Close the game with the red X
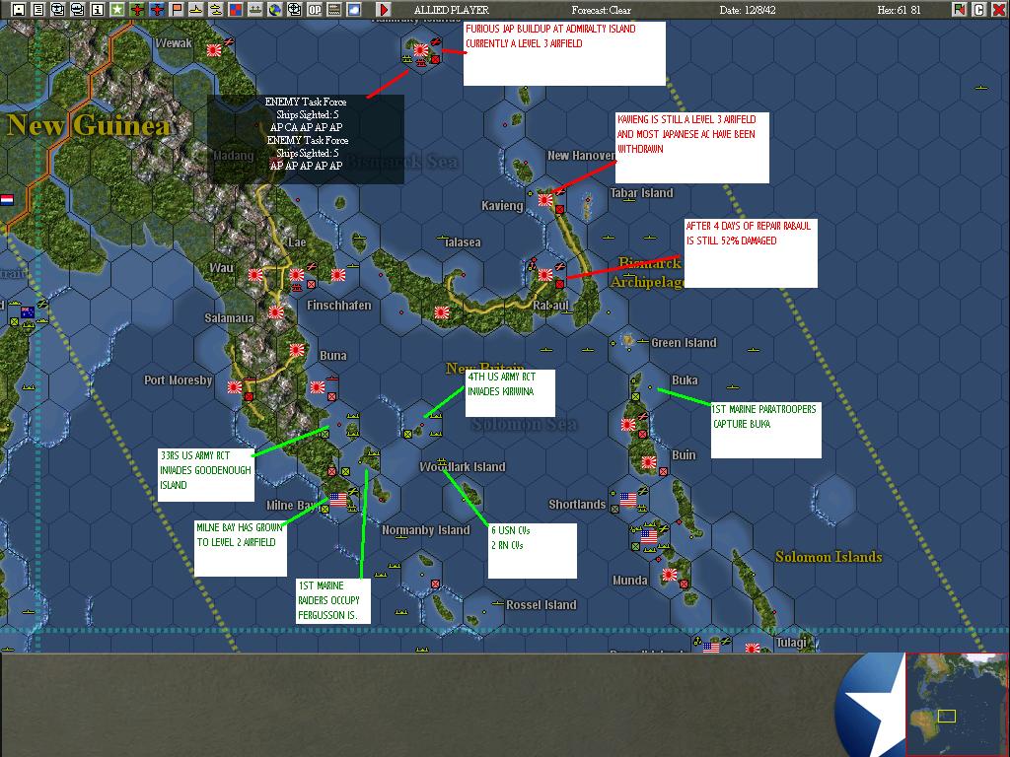The height and width of the screenshot is (757, 1010). 998,9
